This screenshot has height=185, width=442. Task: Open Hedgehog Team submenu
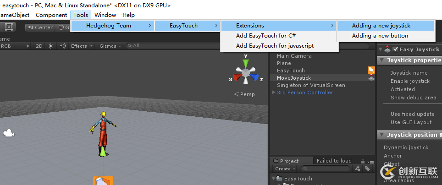tap(112, 26)
